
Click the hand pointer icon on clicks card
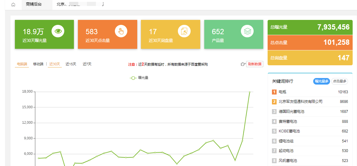pos(121,31)
